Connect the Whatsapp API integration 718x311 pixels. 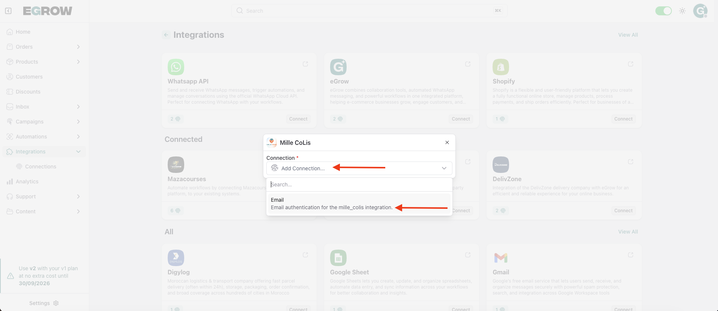click(298, 119)
